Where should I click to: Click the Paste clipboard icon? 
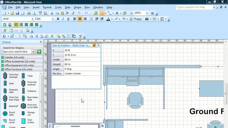pyautogui.click(x=62, y=13)
